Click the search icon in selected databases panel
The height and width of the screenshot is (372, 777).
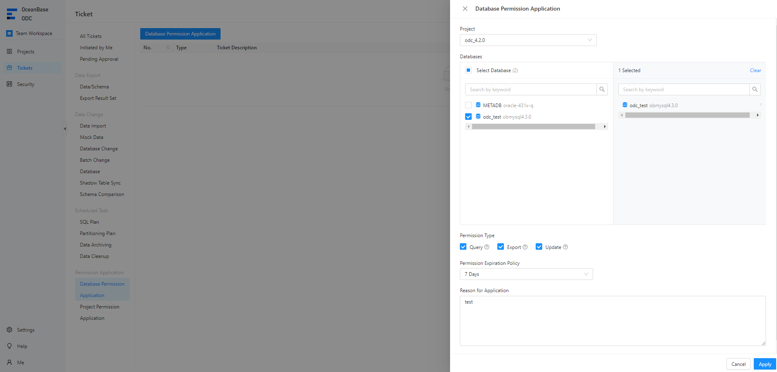(x=755, y=90)
